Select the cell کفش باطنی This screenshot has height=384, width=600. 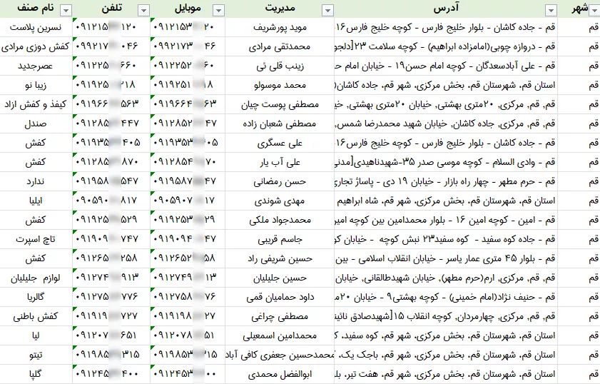click(x=36, y=316)
